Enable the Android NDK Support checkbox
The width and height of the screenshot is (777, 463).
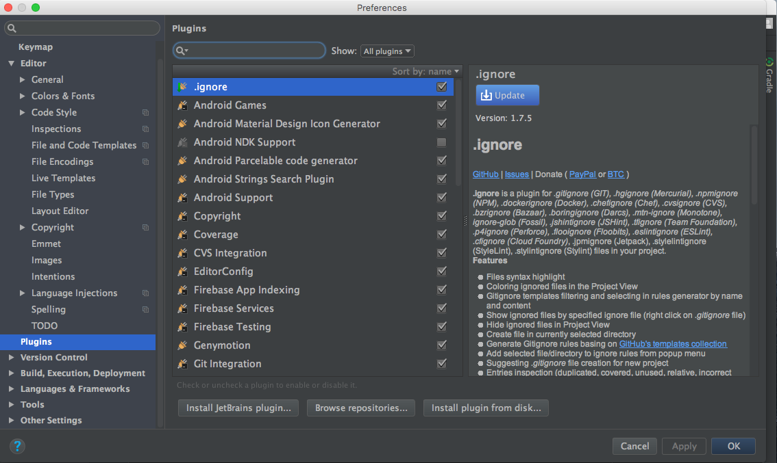tap(441, 142)
